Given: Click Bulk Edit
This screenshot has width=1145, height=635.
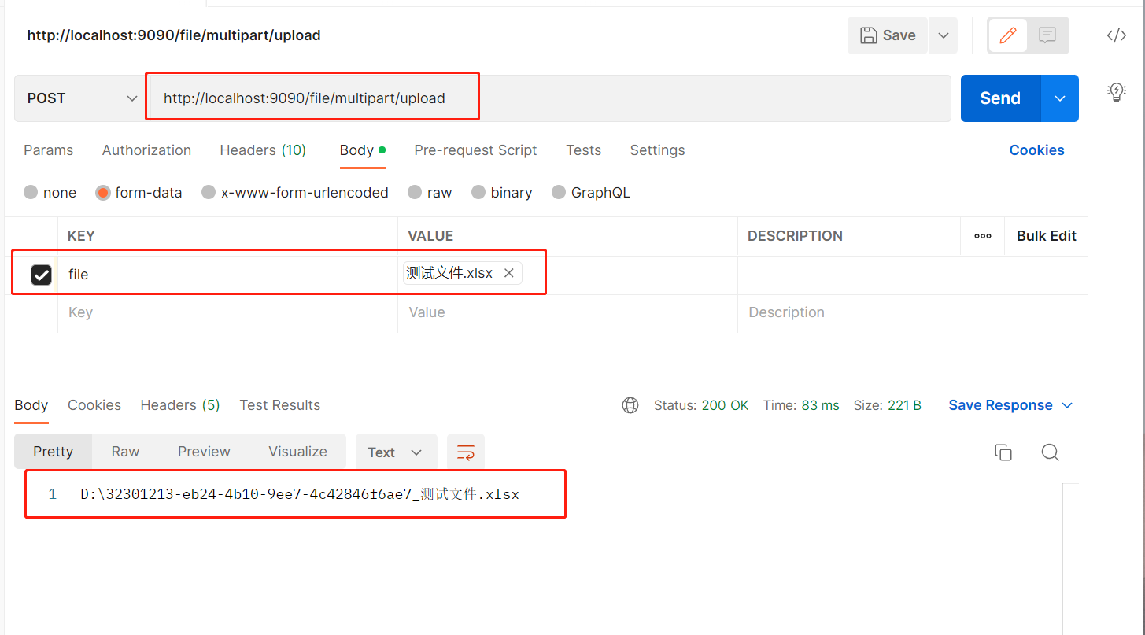Looking at the screenshot, I should 1047,236.
